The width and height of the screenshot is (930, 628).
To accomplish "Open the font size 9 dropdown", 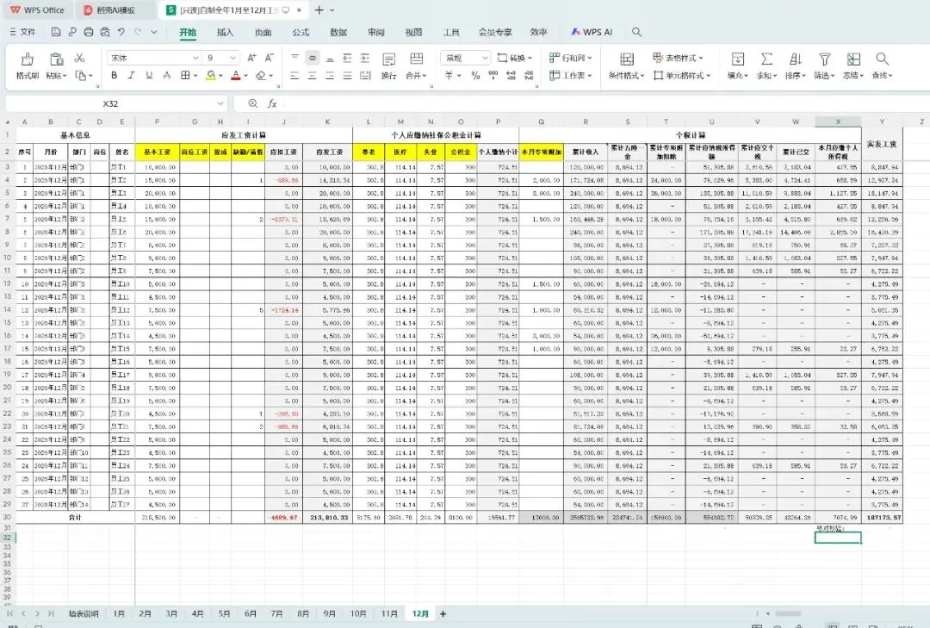I will click(x=233, y=58).
